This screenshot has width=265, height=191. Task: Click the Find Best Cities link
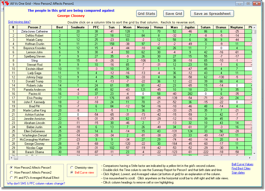coord(241,168)
